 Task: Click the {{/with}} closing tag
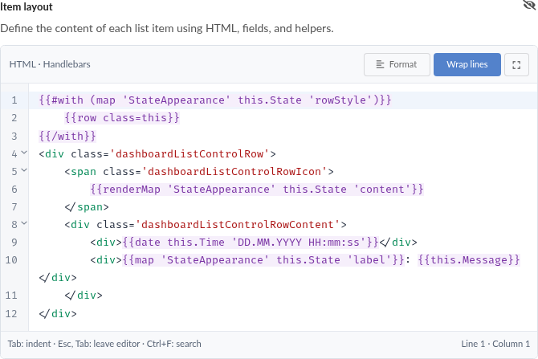point(67,136)
